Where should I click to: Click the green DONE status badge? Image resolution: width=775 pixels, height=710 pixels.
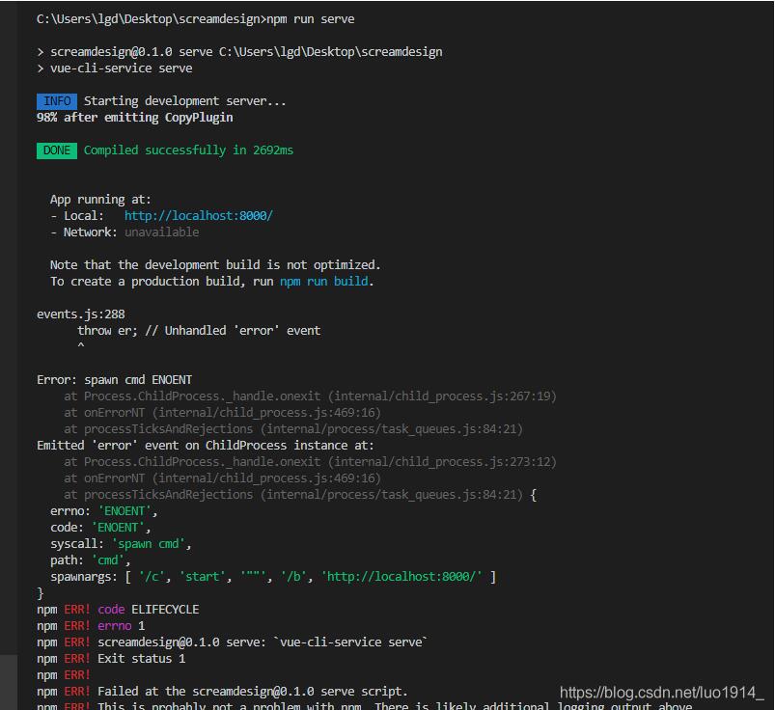(55, 150)
